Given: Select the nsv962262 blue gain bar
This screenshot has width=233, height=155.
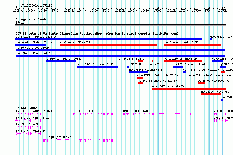Looking at the screenshot, I should [x=218, y=61].
